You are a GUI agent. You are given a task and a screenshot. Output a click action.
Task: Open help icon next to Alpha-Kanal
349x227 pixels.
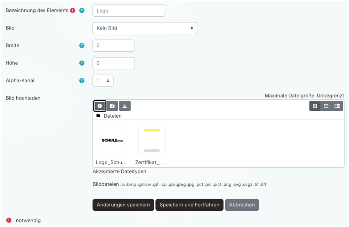[82, 81]
